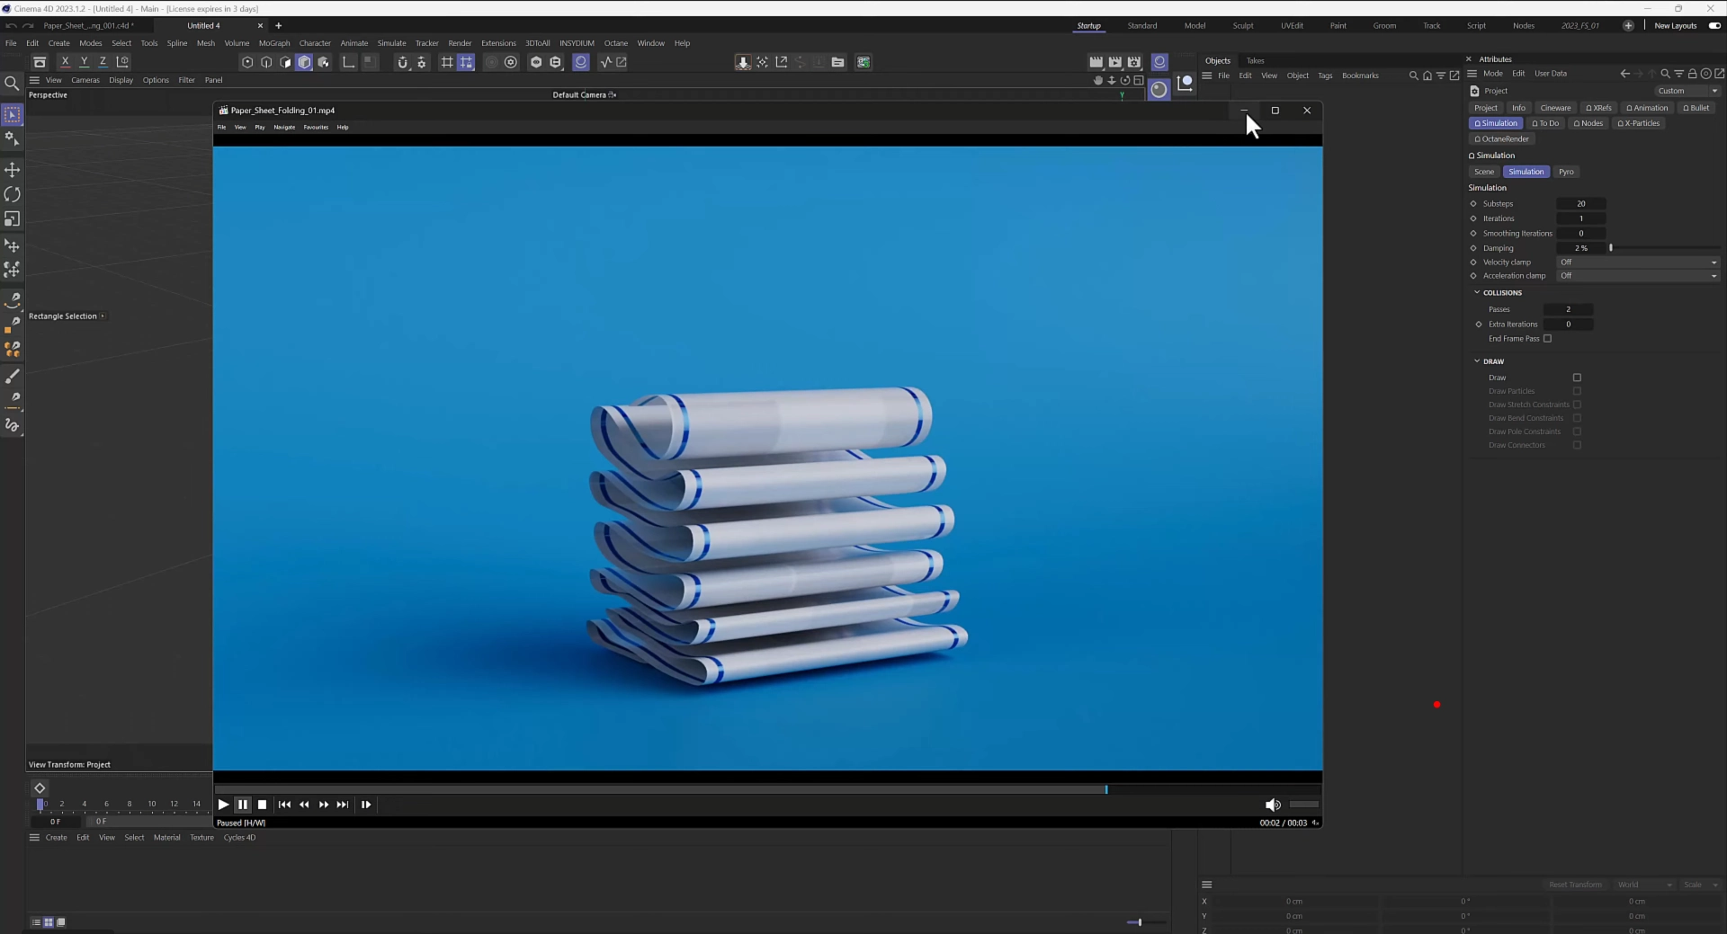Switch to Takes tab
Image resolution: width=1727 pixels, height=934 pixels.
pos(1255,60)
